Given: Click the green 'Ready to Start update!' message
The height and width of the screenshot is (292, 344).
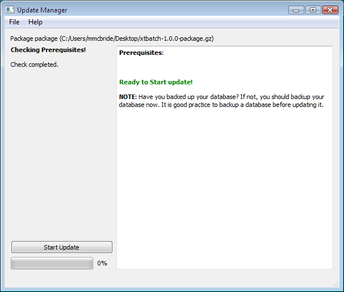Looking at the screenshot, I should point(156,82).
